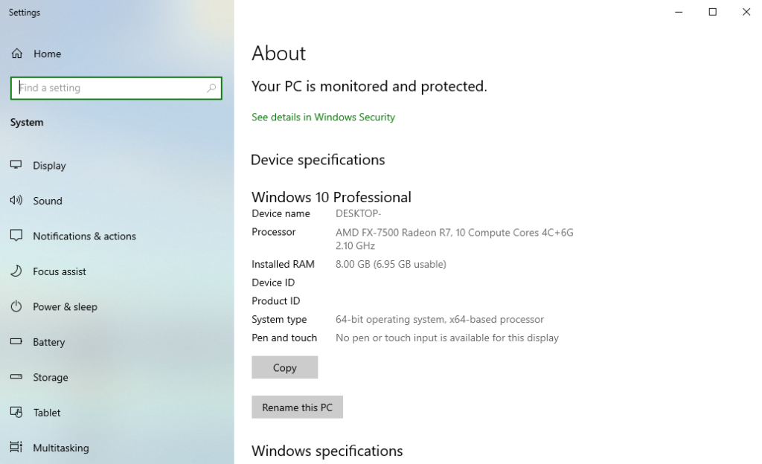Click the Home house icon
The height and width of the screenshot is (464, 762).
[16, 54]
